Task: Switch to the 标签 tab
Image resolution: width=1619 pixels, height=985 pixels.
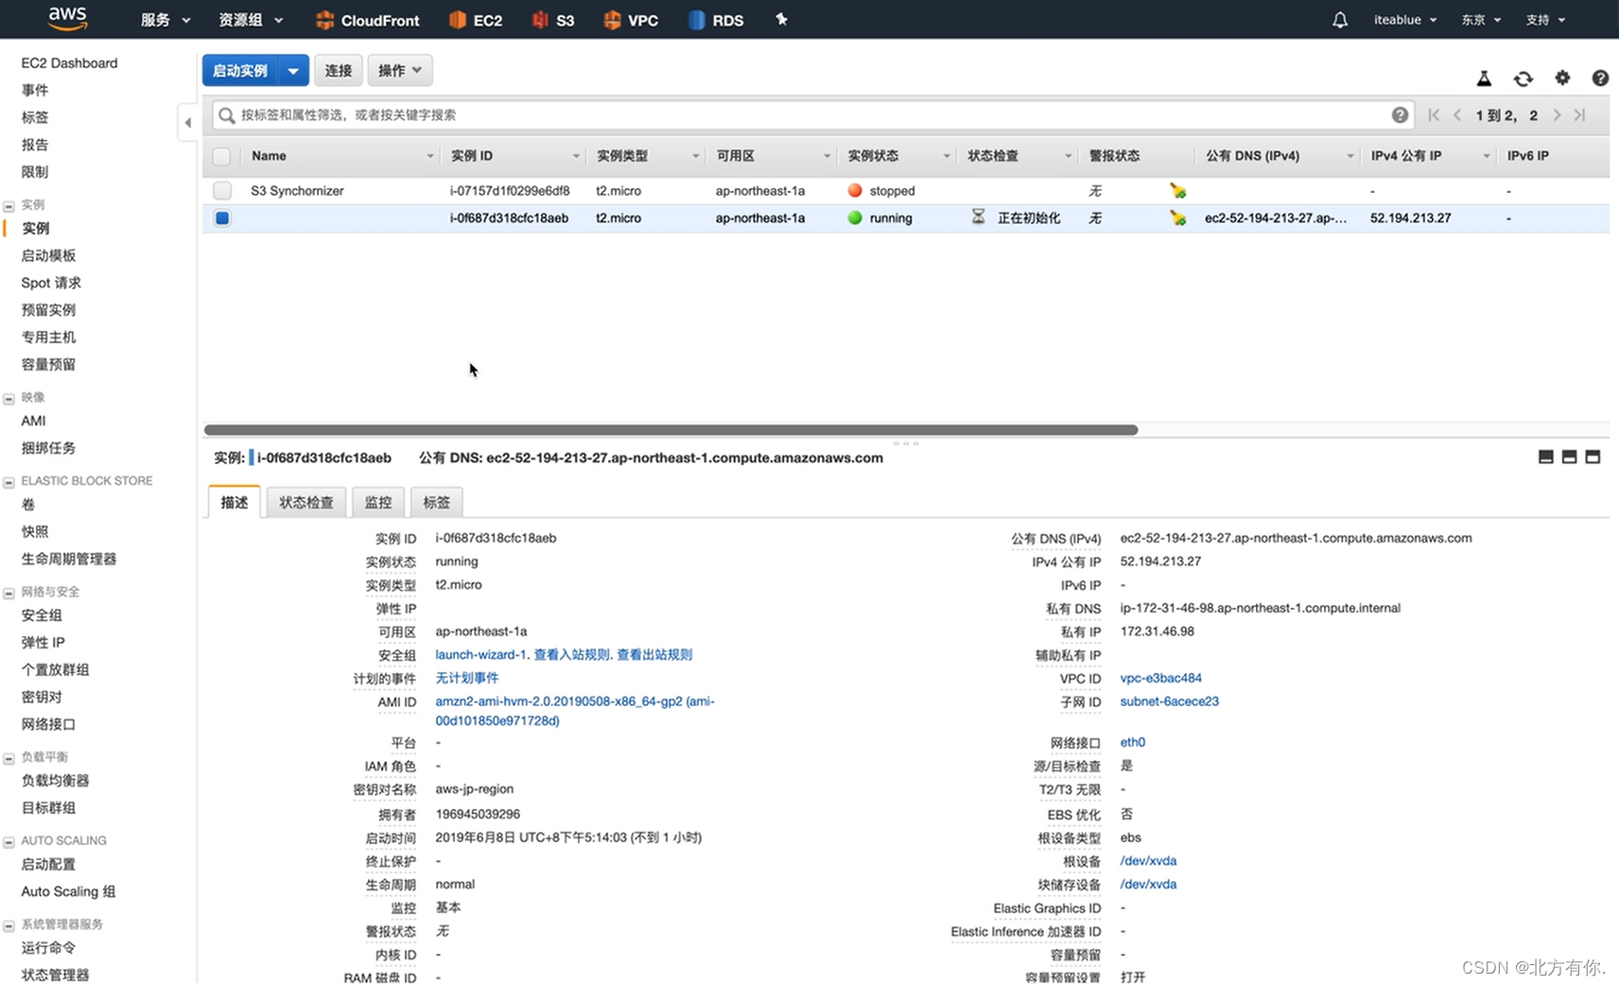Action: (437, 502)
